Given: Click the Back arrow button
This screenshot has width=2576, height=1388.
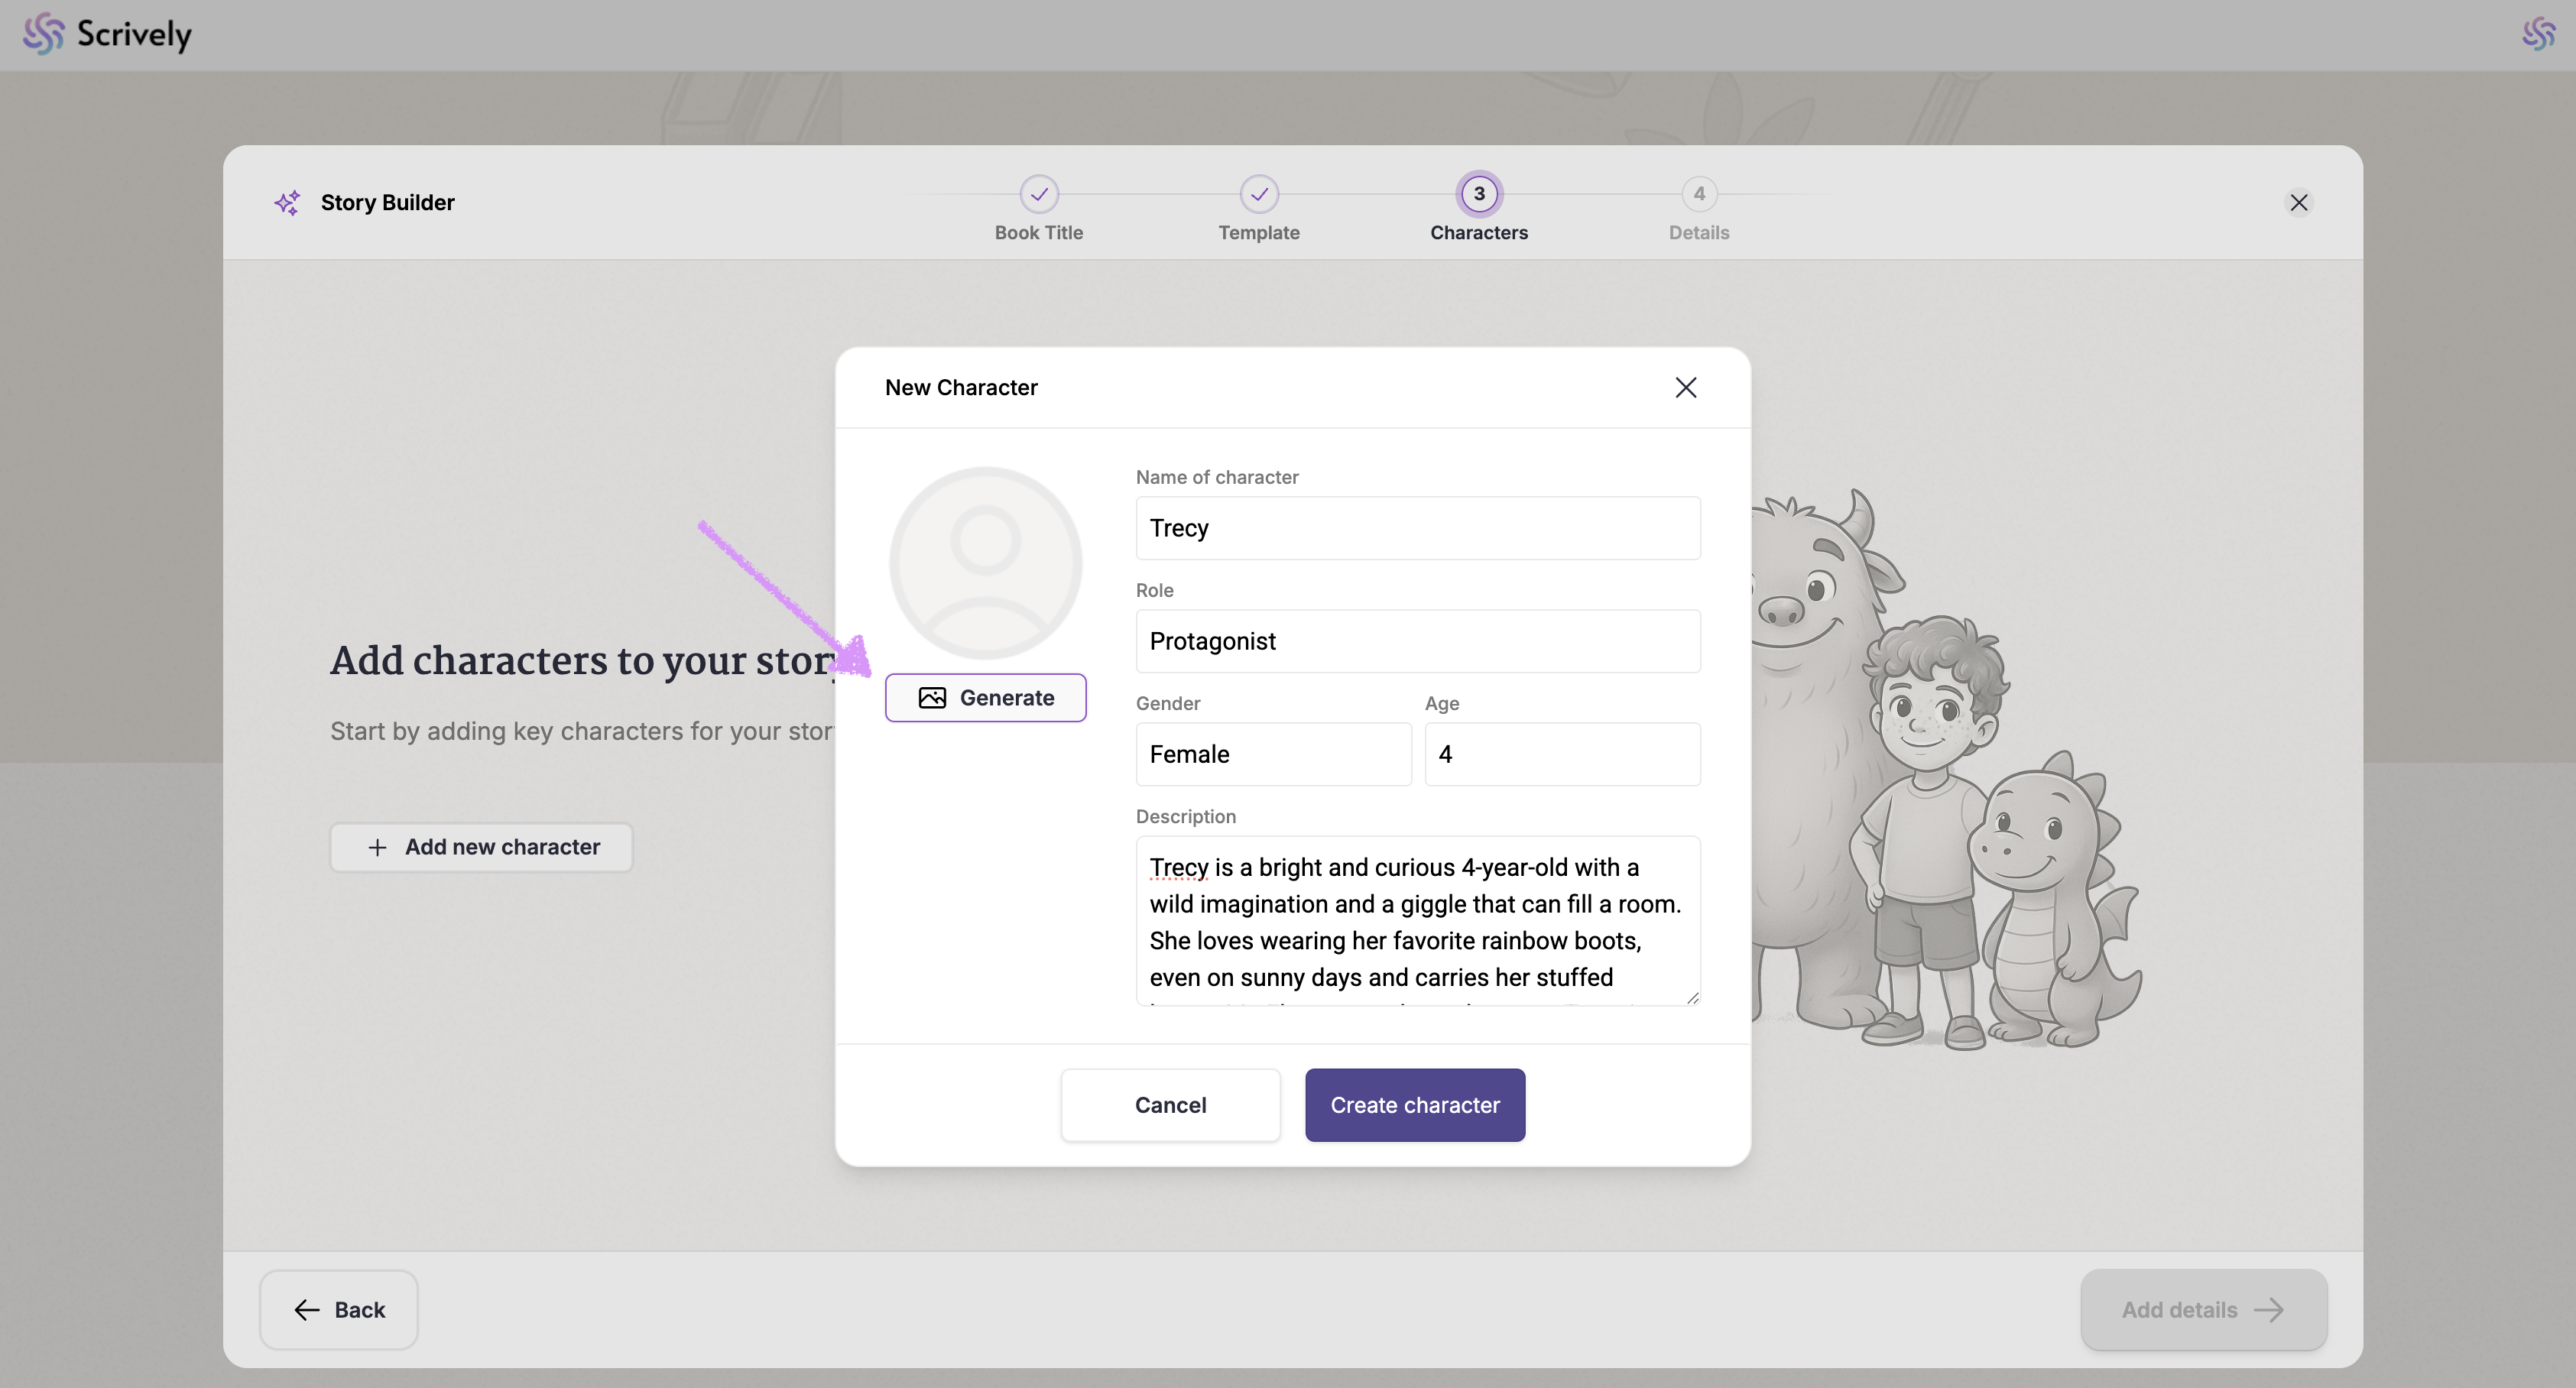Looking at the screenshot, I should [x=339, y=1310].
